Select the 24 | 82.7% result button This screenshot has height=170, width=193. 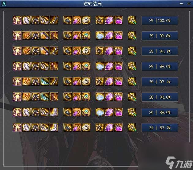tap(160, 128)
